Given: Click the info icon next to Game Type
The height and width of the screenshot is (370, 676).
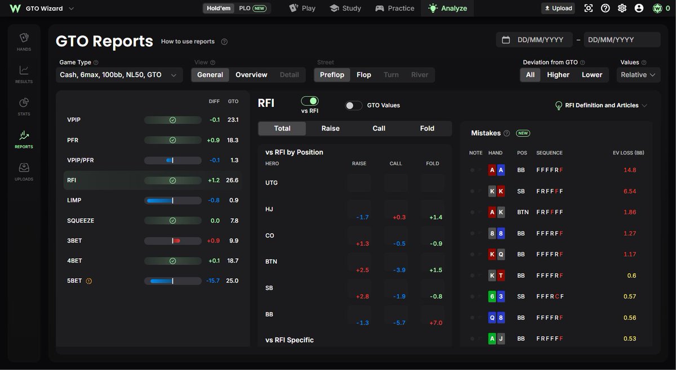Looking at the screenshot, I should pos(96,63).
